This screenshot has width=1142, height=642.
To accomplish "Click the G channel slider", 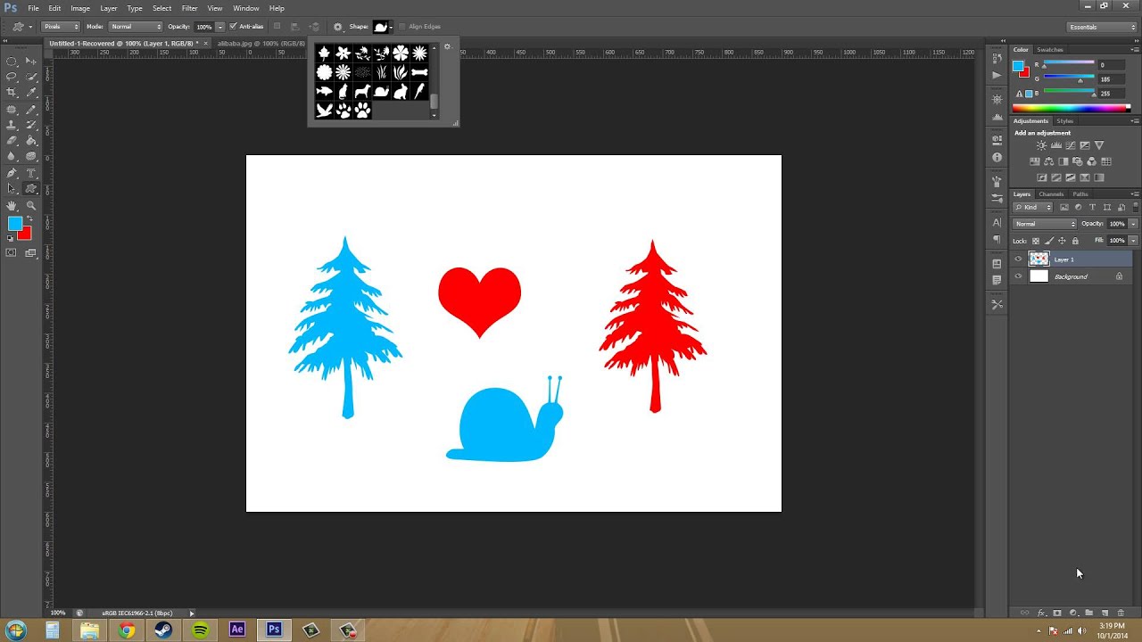I will pos(1069,79).
